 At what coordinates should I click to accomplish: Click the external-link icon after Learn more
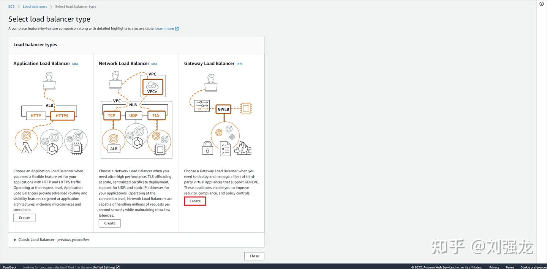pyautogui.click(x=175, y=28)
